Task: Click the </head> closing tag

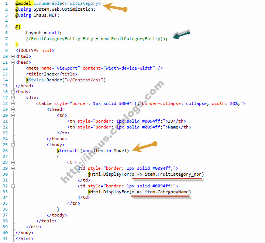Action: click(x=24, y=86)
